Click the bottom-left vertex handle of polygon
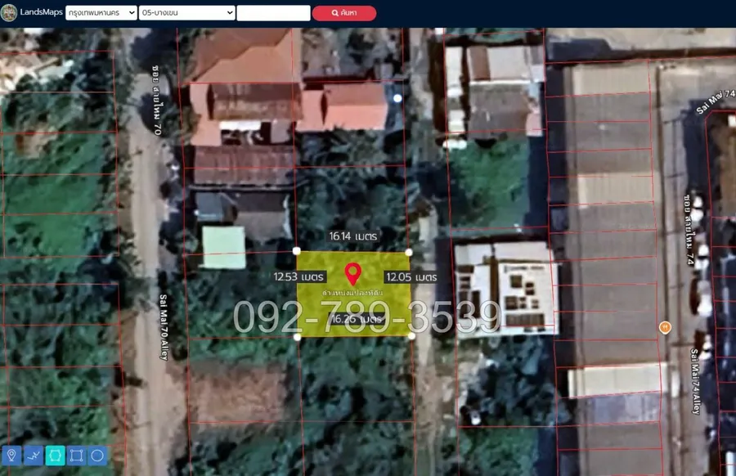 coord(296,336)
